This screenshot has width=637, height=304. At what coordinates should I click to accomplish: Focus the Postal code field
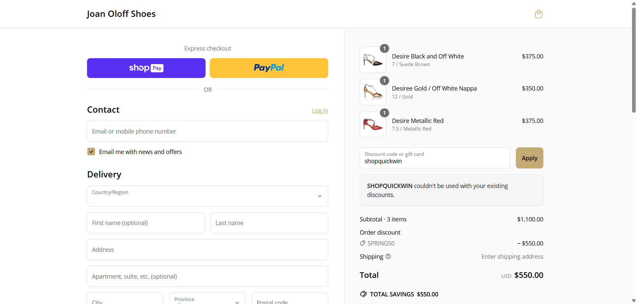tap(290, 298)
